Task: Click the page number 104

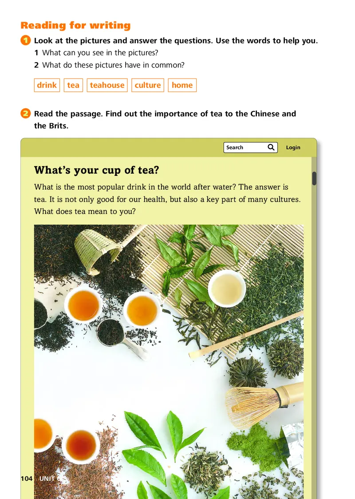Action: pyautogui.click(x=27, y=478)
